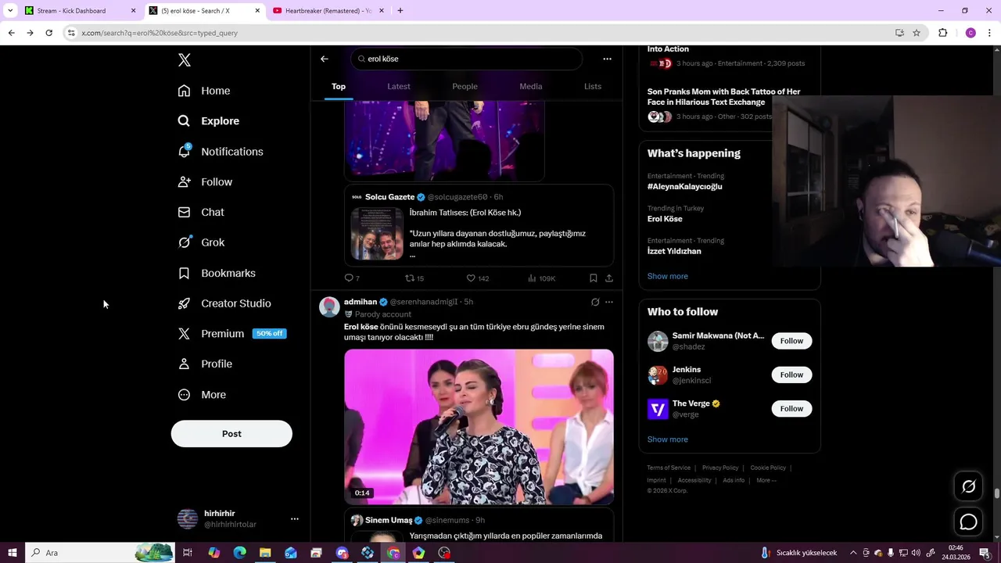Follow Jenkins
1001x563 pixels.
[791, 375]
